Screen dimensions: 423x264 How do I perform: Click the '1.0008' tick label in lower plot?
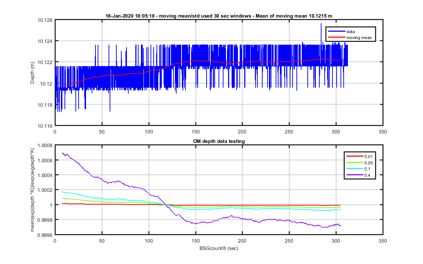click(x=45, y=145)
